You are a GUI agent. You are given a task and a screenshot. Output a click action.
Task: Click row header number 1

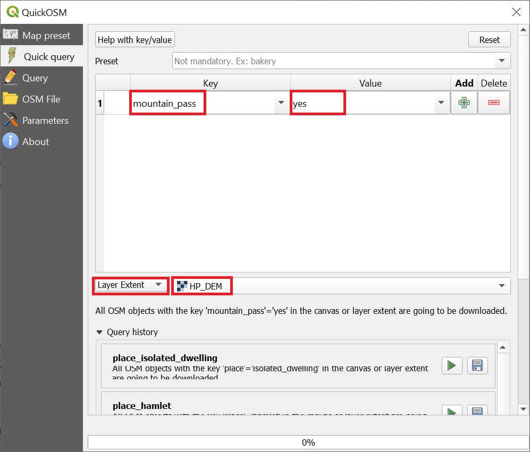pos(100,103)
